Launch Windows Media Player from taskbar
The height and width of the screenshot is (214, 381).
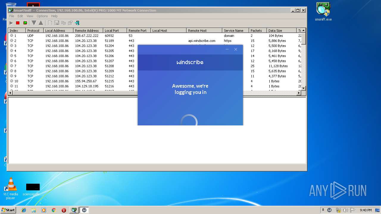point(44,210)
